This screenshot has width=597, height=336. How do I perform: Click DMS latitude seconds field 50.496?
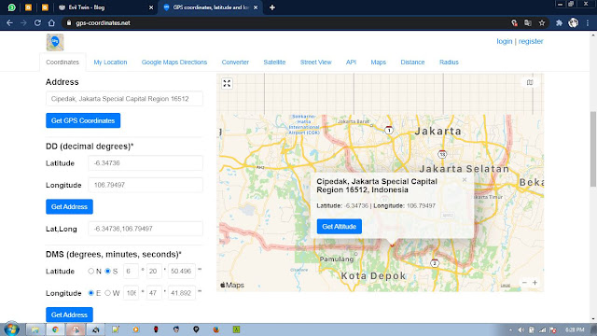click(x=182, y=272)
